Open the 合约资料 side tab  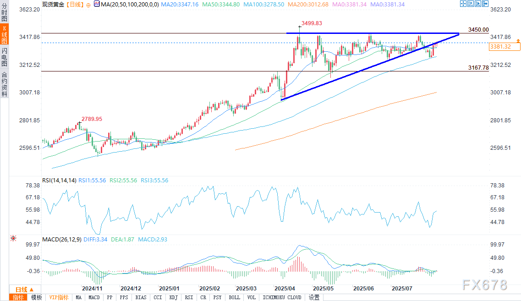(x=4, y=84)
